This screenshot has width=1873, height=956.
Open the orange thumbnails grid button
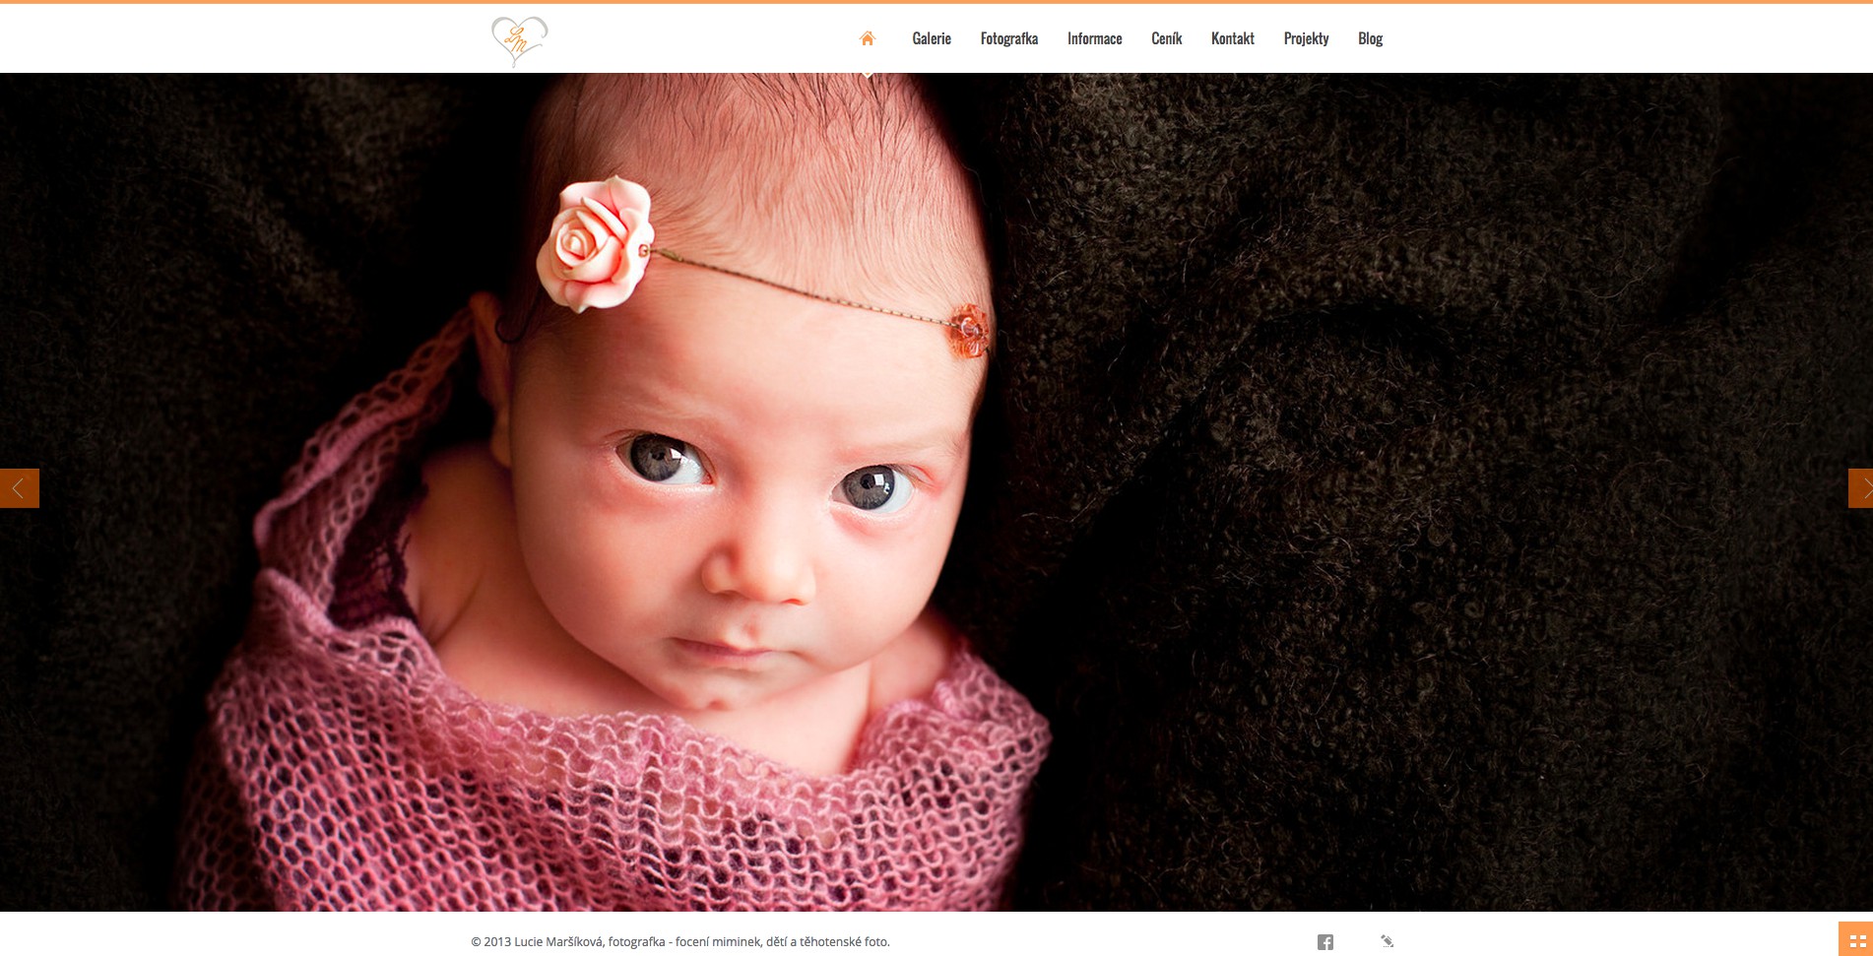click(x=1856, y=939)
